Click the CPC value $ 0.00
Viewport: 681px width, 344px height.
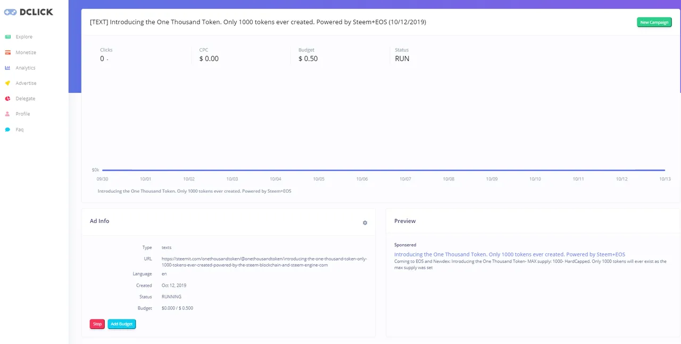pyautogui.click(x=209, y=59)
